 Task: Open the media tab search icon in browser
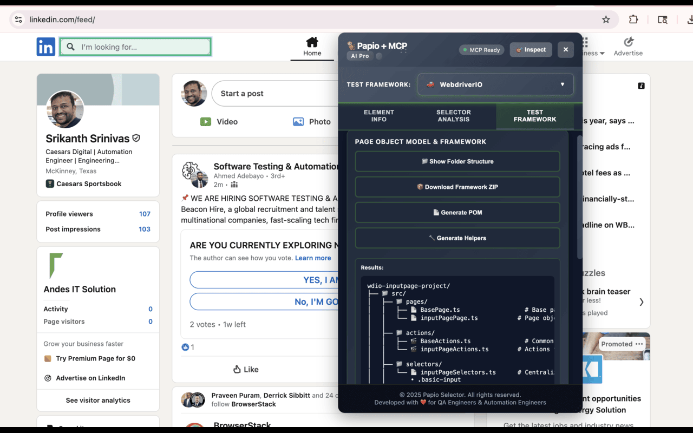pyautogui.click(x=662, y=19)
